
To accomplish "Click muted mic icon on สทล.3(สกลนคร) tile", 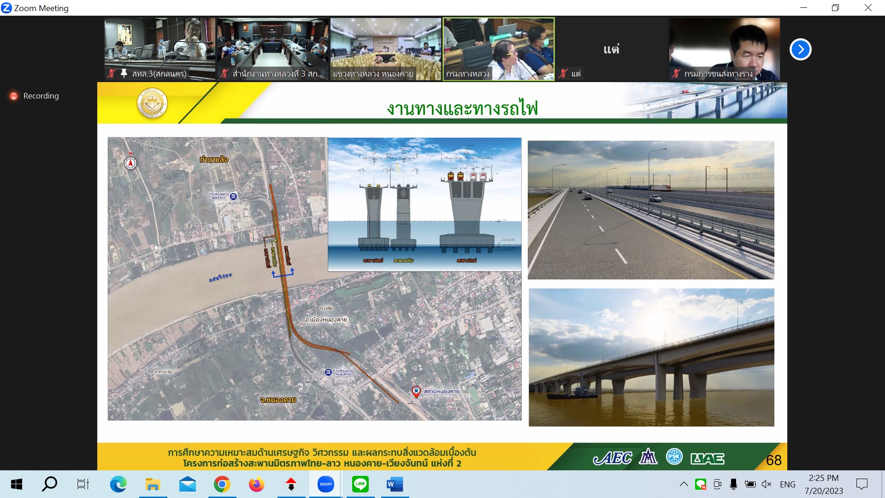I will tap(111, 73).
